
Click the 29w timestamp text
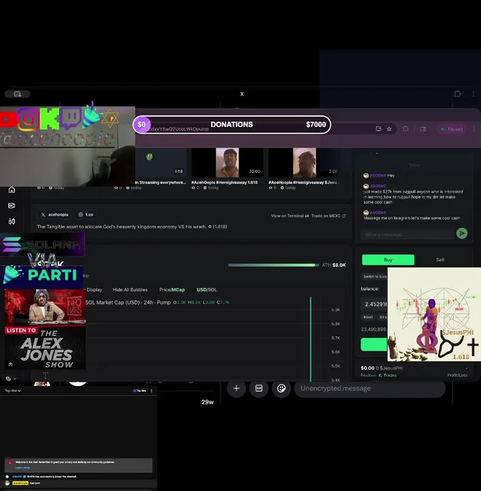click(x=207, y=402)
